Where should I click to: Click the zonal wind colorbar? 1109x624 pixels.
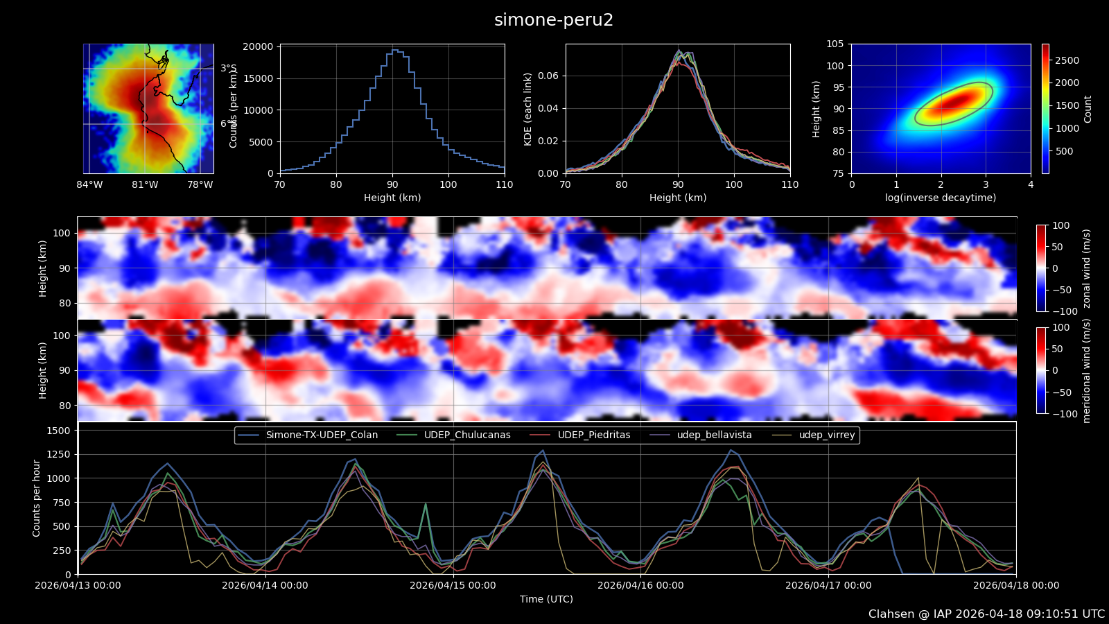tap(1041, 268)
